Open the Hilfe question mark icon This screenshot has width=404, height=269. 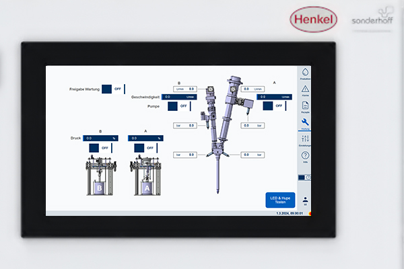pyautogui.click(x=305, y=156)
